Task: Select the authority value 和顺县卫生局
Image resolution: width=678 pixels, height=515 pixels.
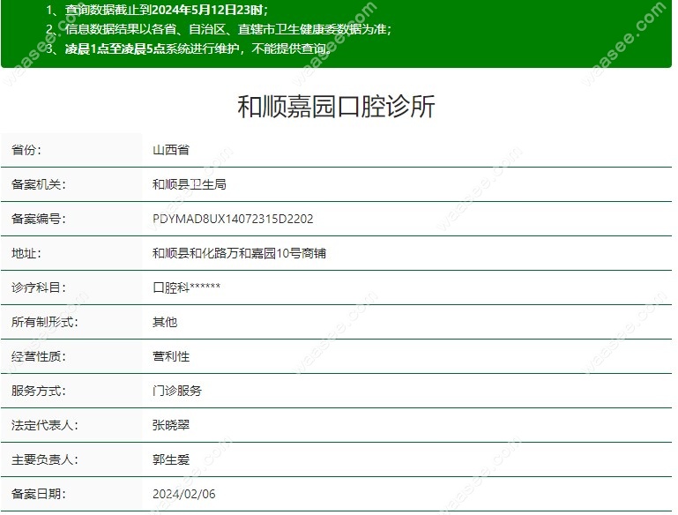Action: tap(190, 184)
